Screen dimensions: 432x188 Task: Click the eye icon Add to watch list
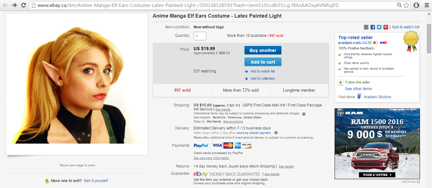pos(247,71)
